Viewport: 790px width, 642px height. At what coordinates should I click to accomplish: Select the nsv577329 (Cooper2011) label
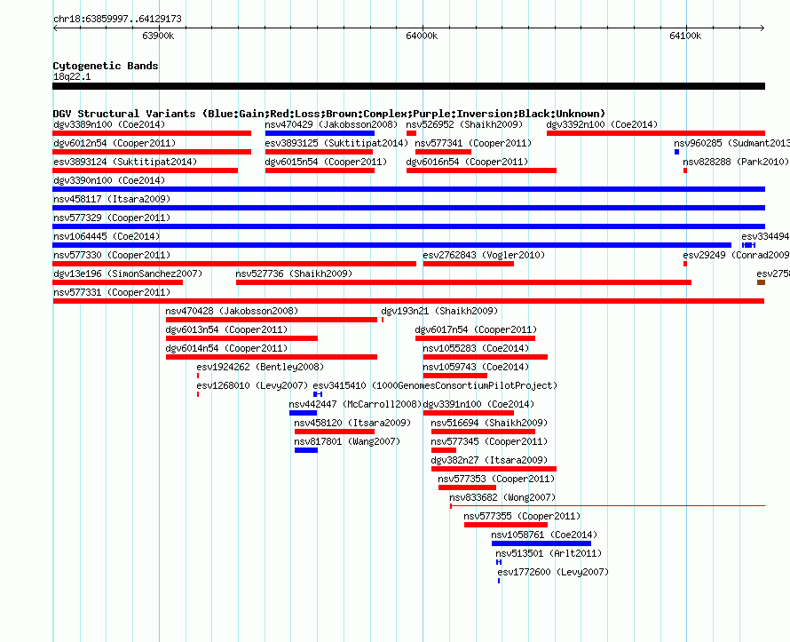[112, 218]
